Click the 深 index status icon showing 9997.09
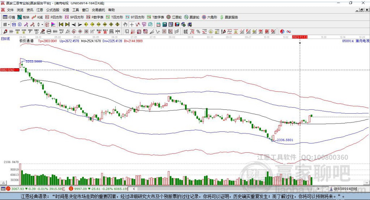Image resolution: width=370 pixels, height=200 pixels. [x=71, y=189]
